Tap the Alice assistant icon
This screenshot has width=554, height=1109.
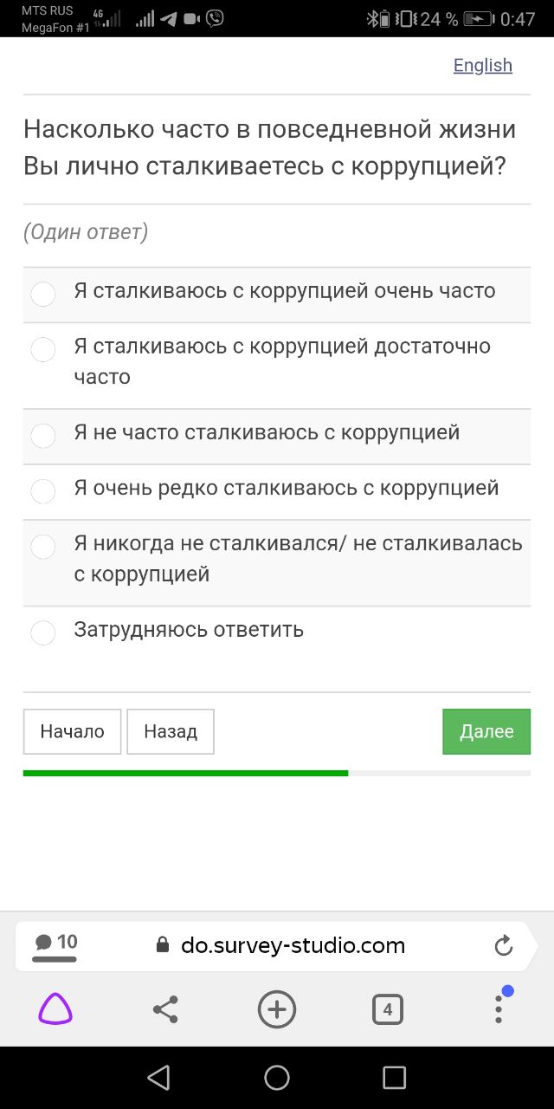55,1009
